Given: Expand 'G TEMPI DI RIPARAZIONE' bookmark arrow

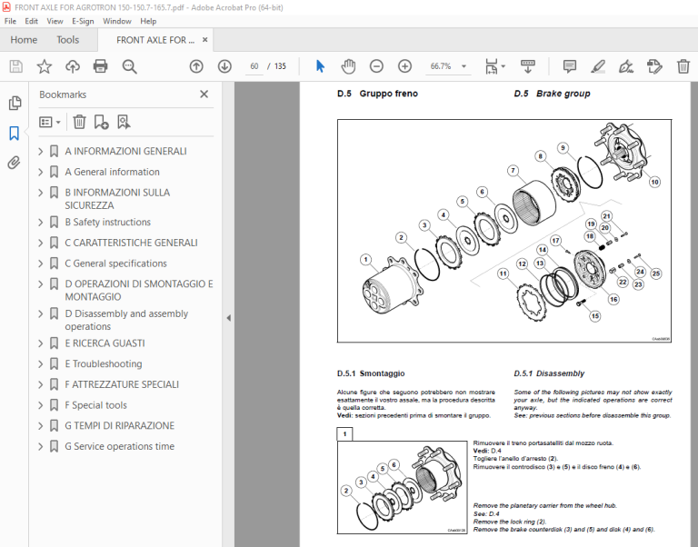Looking at the screenshot, I should 41,426.
